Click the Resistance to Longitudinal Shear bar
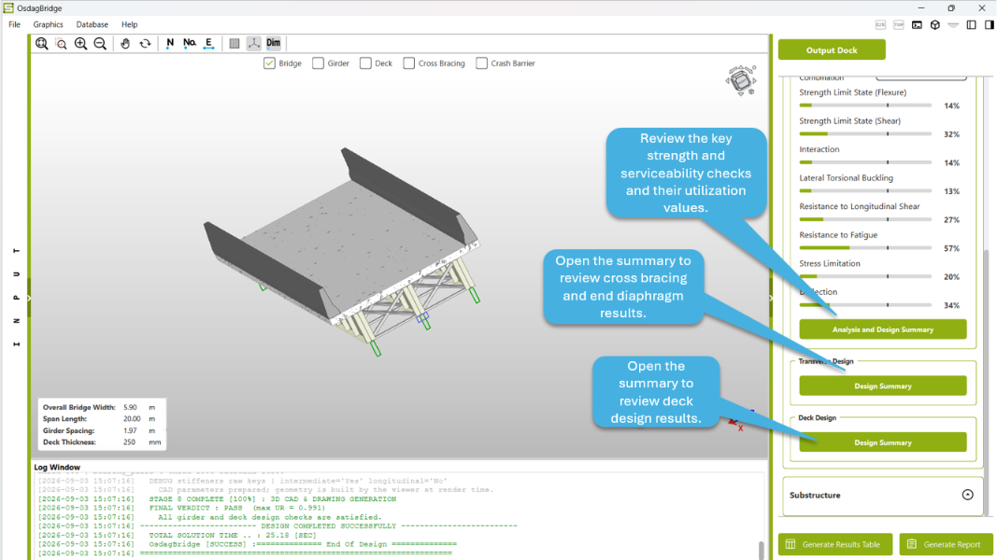This screenshot has height=560, width=997. click(865, 219)
